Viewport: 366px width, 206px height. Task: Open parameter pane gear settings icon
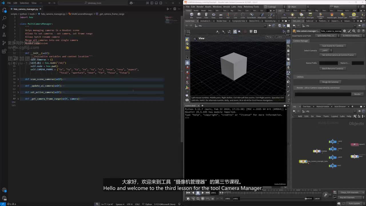click(344, 31)
